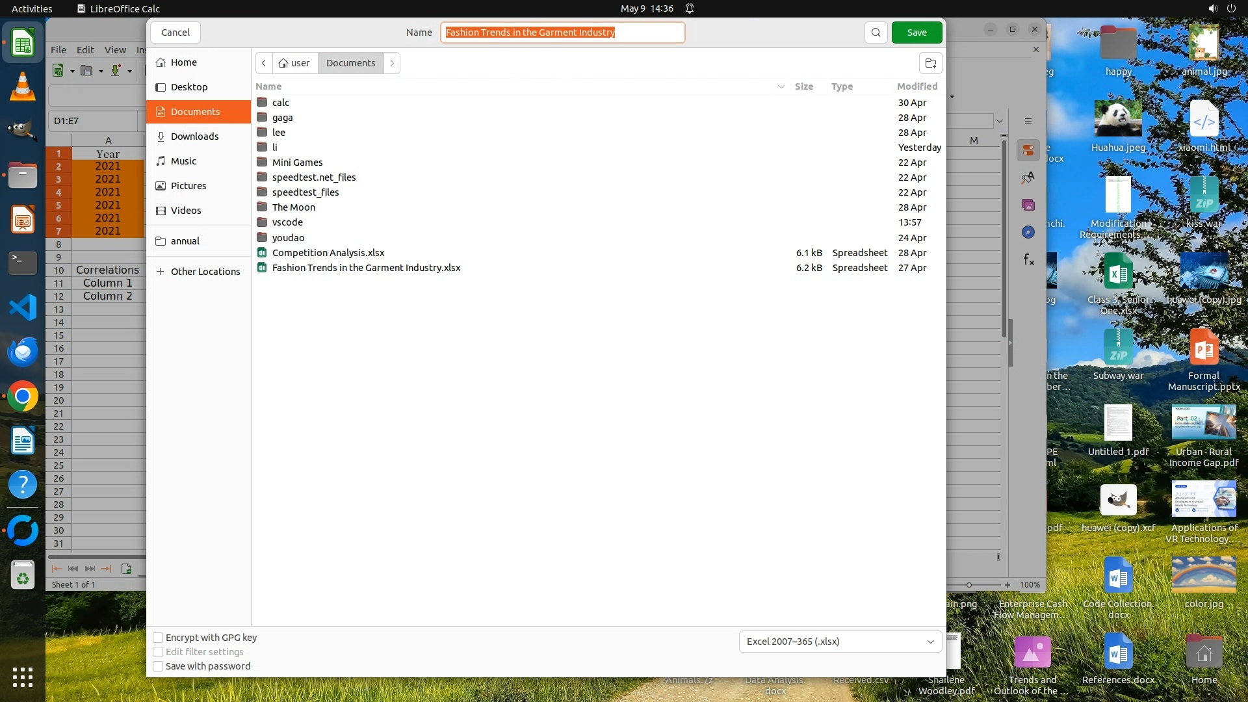Create new folder using the folder icon
1248x702 pixels.
pos(930,63)
